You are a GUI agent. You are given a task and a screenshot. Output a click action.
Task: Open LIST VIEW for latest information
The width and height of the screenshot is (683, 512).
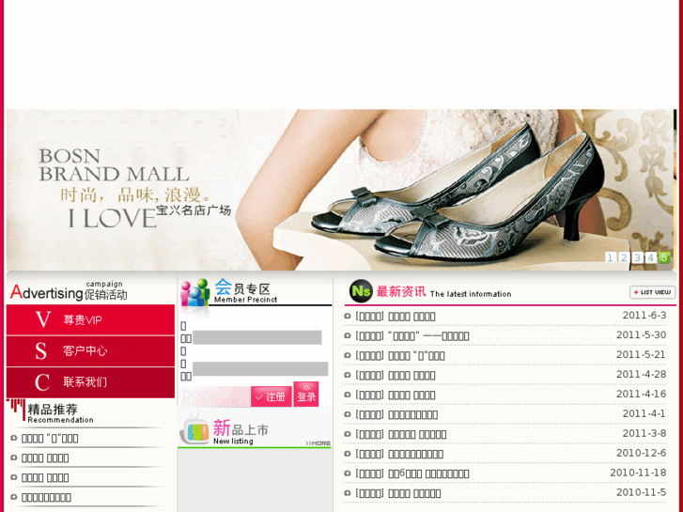[653, 292]
